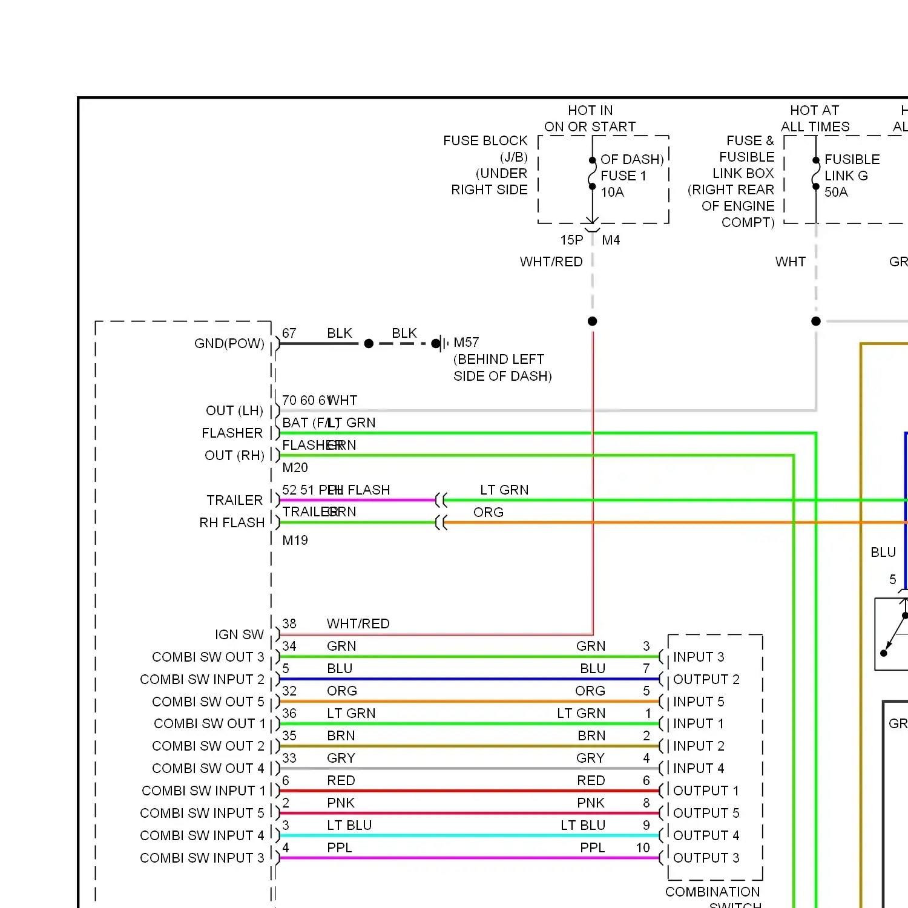908x908 pixels.
Task: Click the PNK label at pin 8
Action: coord(591,803)
